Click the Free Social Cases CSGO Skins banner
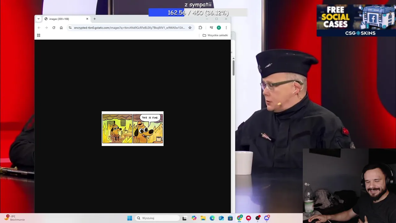 click(356, 20)
